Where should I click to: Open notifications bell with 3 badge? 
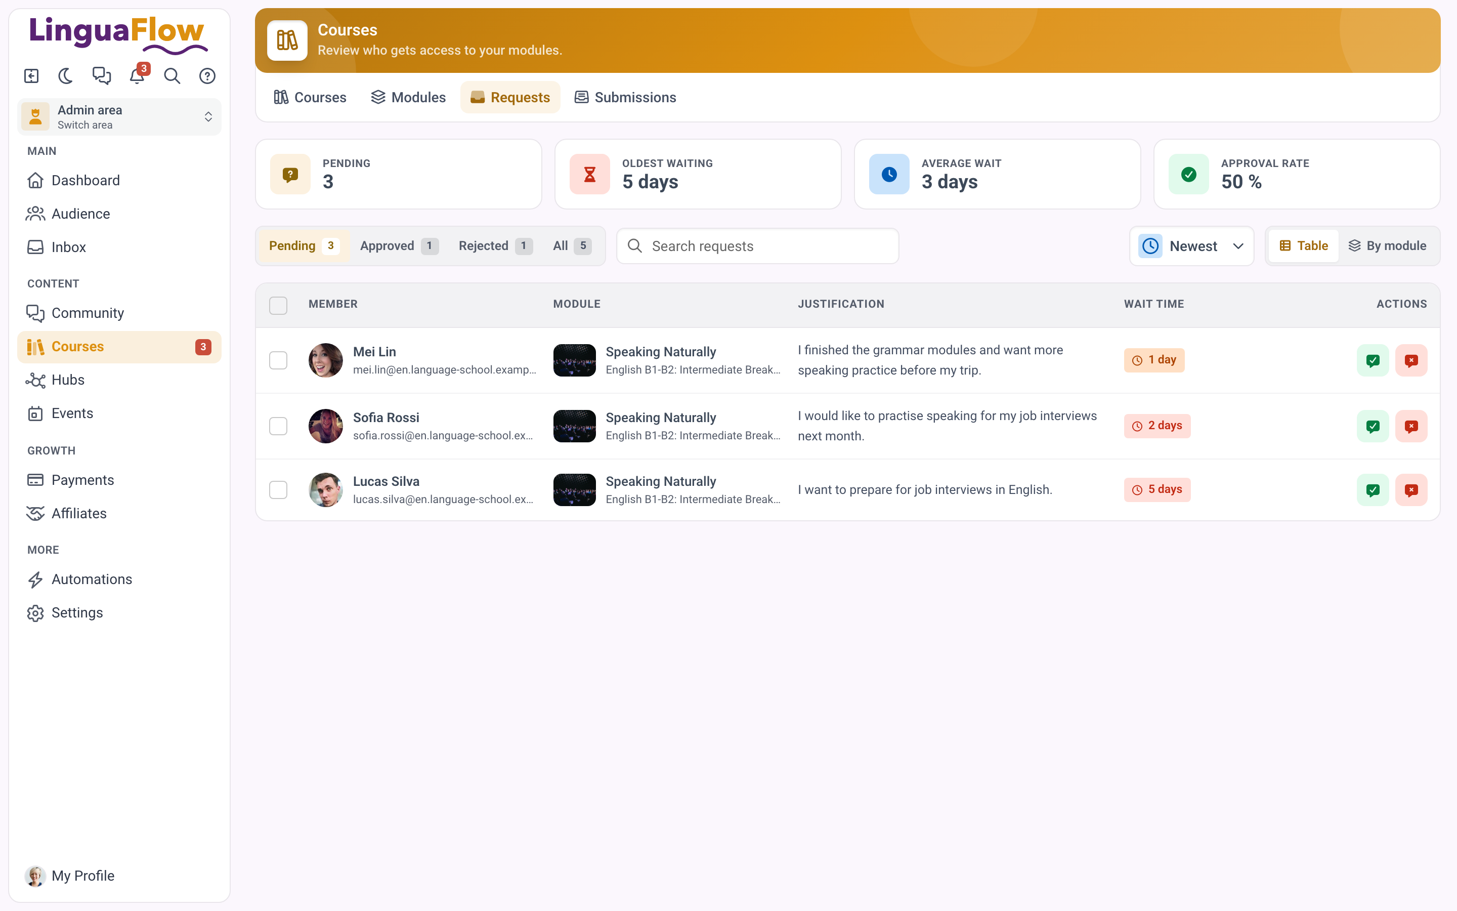[x=137, y=76]
